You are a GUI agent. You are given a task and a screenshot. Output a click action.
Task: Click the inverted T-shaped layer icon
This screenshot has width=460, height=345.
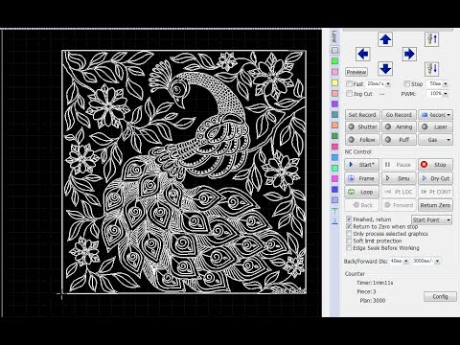tap(334, 221)
